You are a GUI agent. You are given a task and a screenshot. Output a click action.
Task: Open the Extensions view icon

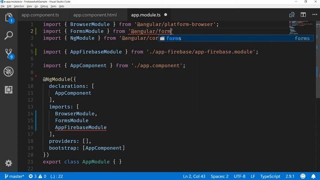[x=8, y=89]
